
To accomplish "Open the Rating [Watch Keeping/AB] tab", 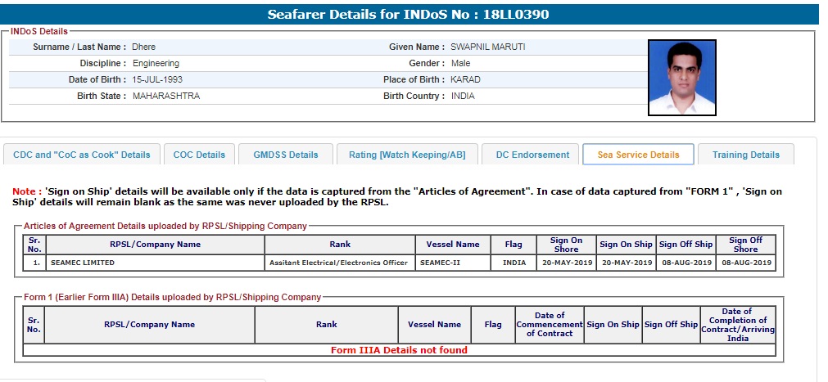I will tap(406, 155).
